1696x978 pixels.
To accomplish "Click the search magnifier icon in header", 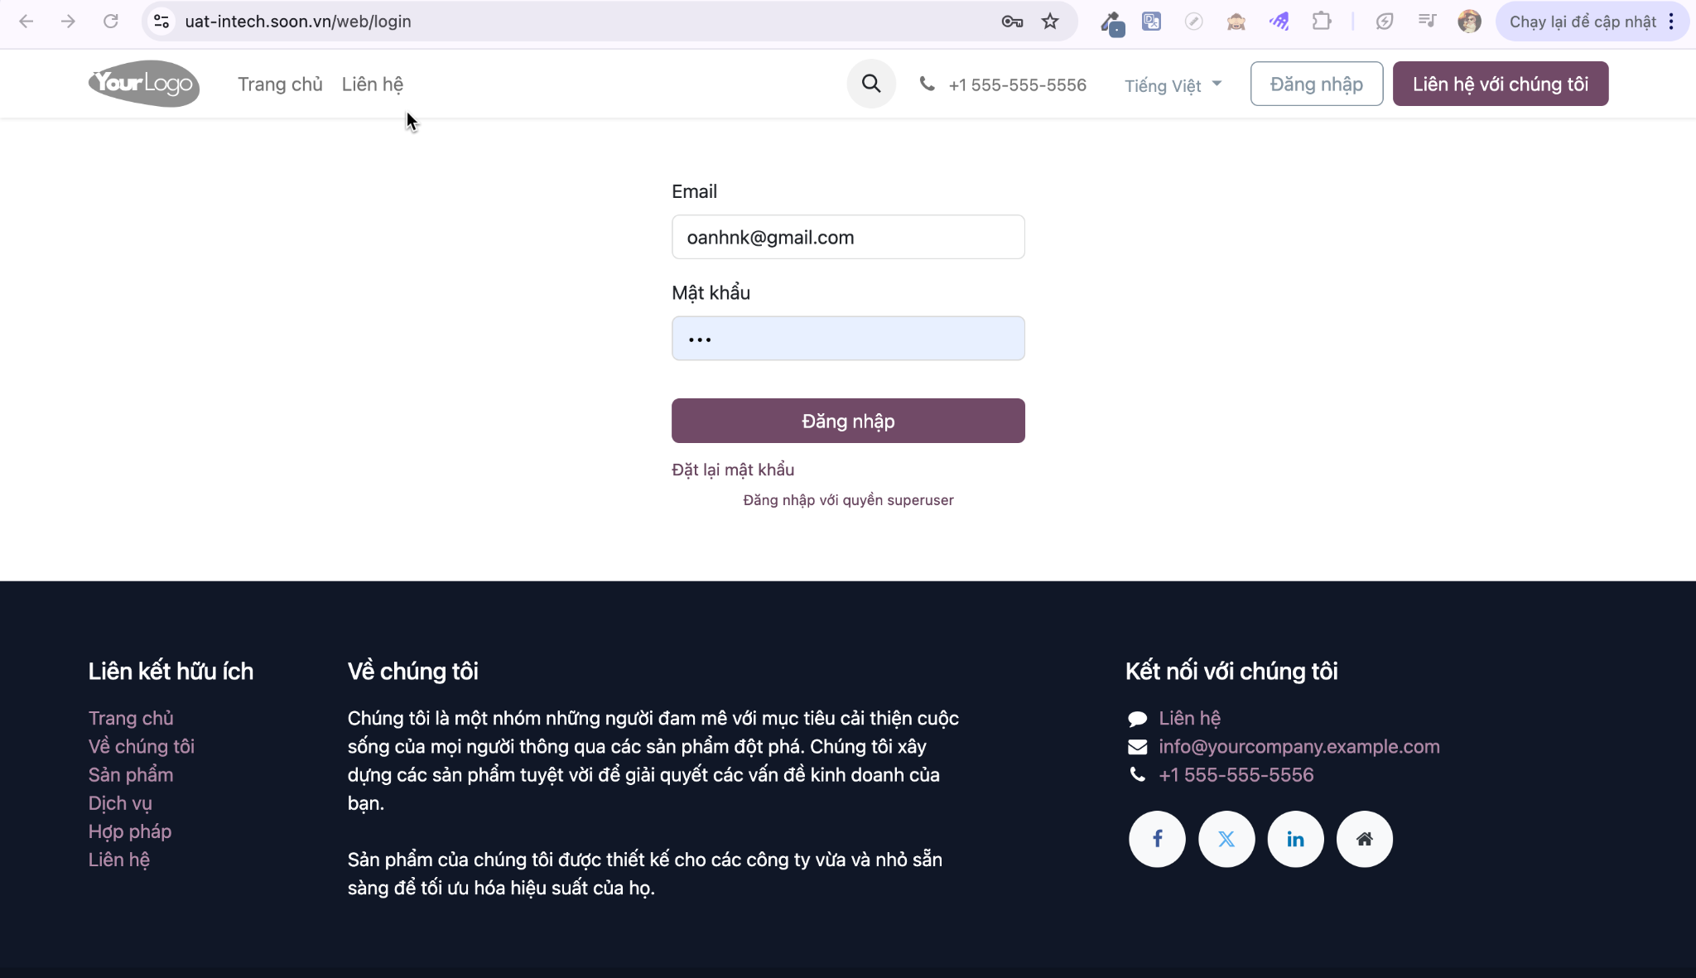I will (x=871, y=84).
